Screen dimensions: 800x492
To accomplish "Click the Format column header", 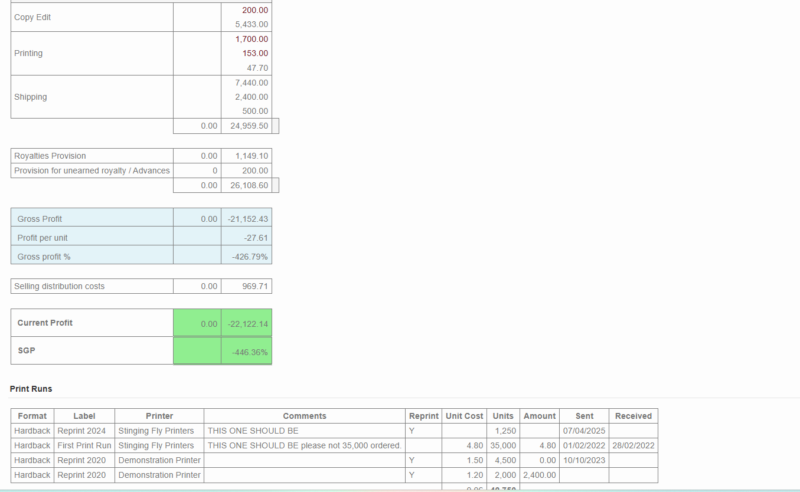I will 32,416.
